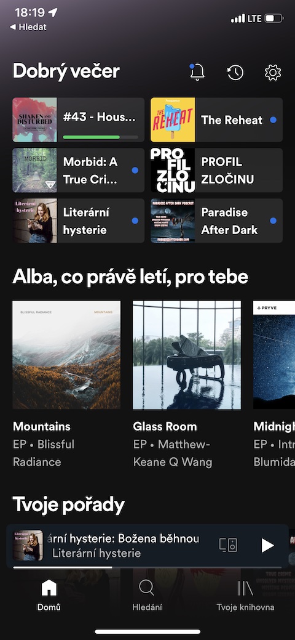
Task: Switch to the Hledání search tab
Action: click(x=147, y=596)
